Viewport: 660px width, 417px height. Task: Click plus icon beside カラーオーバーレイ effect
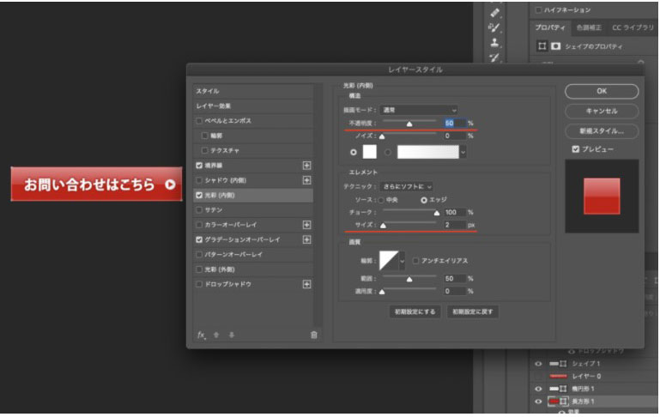coord(306,225)
